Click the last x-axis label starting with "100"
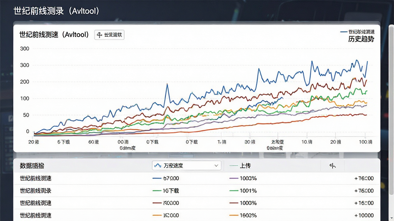 coord(366,142)
